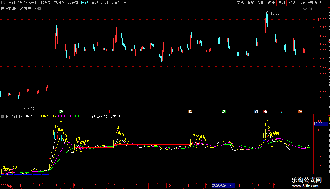Image resolution: width=330 pixels, height=189 pixels.
Task: Click the orange 预 event marker
Action: pos(300,111)
